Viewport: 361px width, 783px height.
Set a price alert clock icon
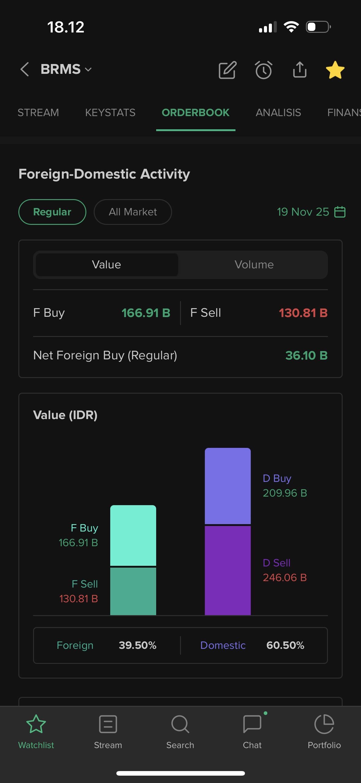[x=264, y=70]
